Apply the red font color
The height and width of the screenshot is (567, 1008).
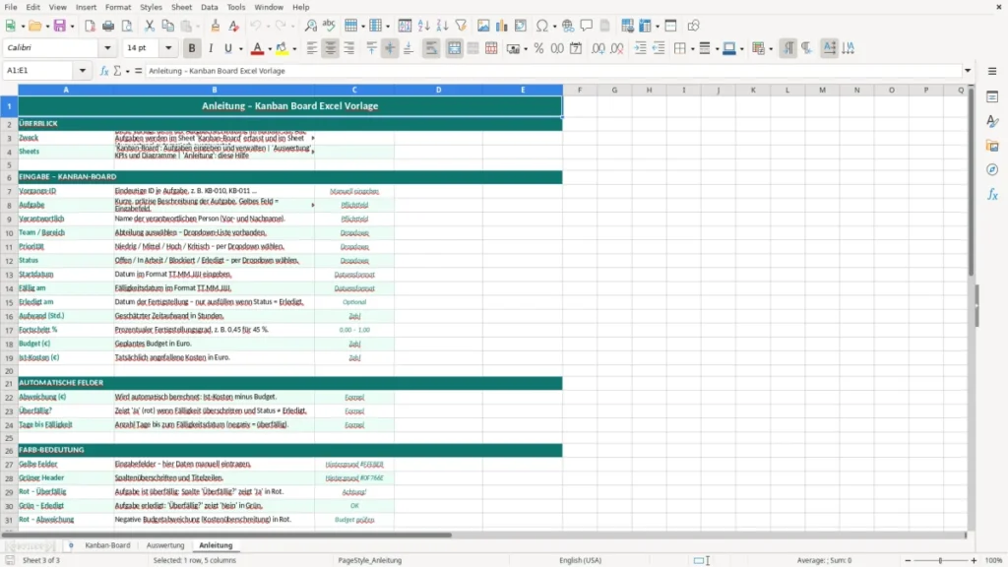tap(257, 48)
